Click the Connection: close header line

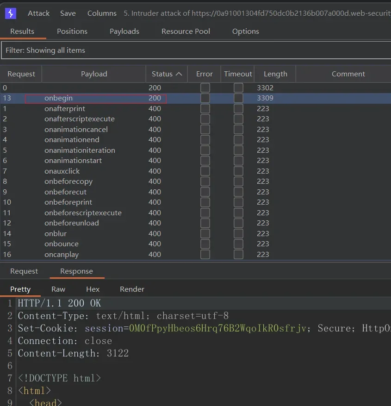65,341
